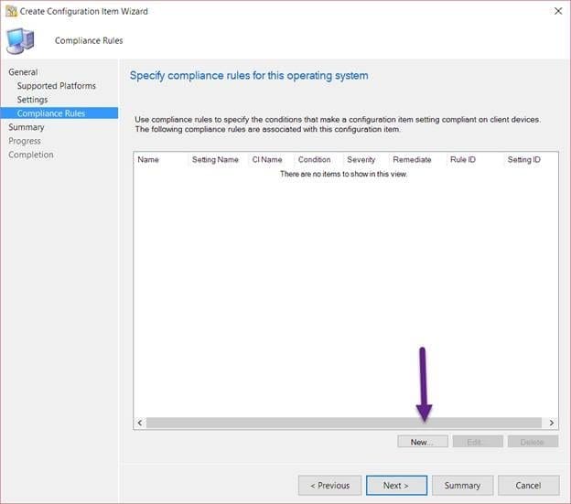Select the Settings wizard step

click(x=32, y=100)
